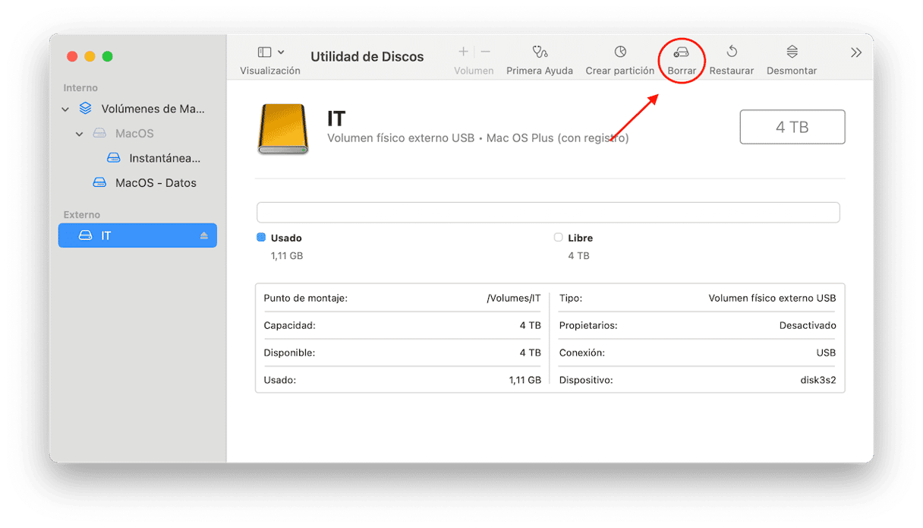Screen dimensions: 923x528
Task: Click the Restaurar restore icon
Action: 732,52
